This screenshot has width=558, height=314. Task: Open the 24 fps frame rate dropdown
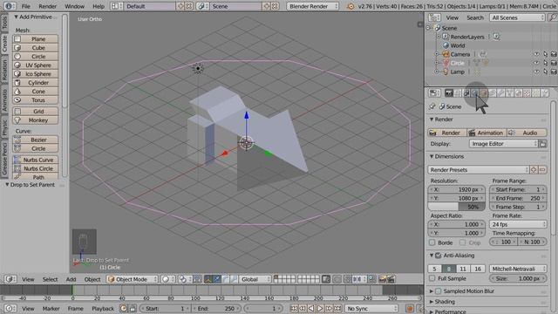tap(518, 225)
